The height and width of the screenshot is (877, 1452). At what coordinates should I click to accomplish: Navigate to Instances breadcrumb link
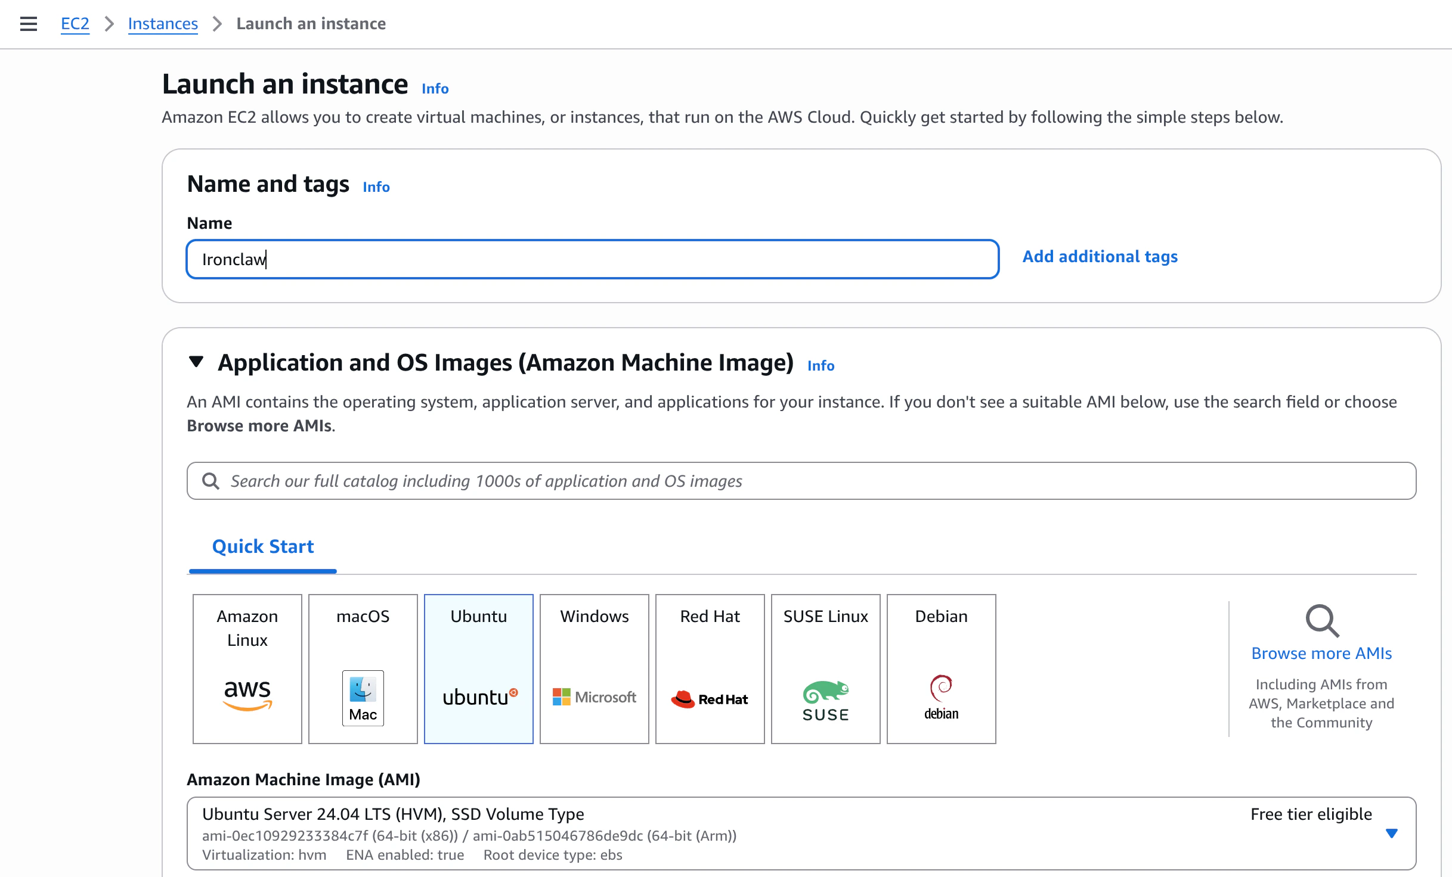163,24
